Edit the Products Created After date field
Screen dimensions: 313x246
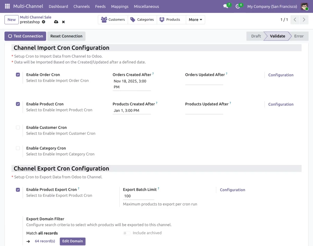click(132, 111)
